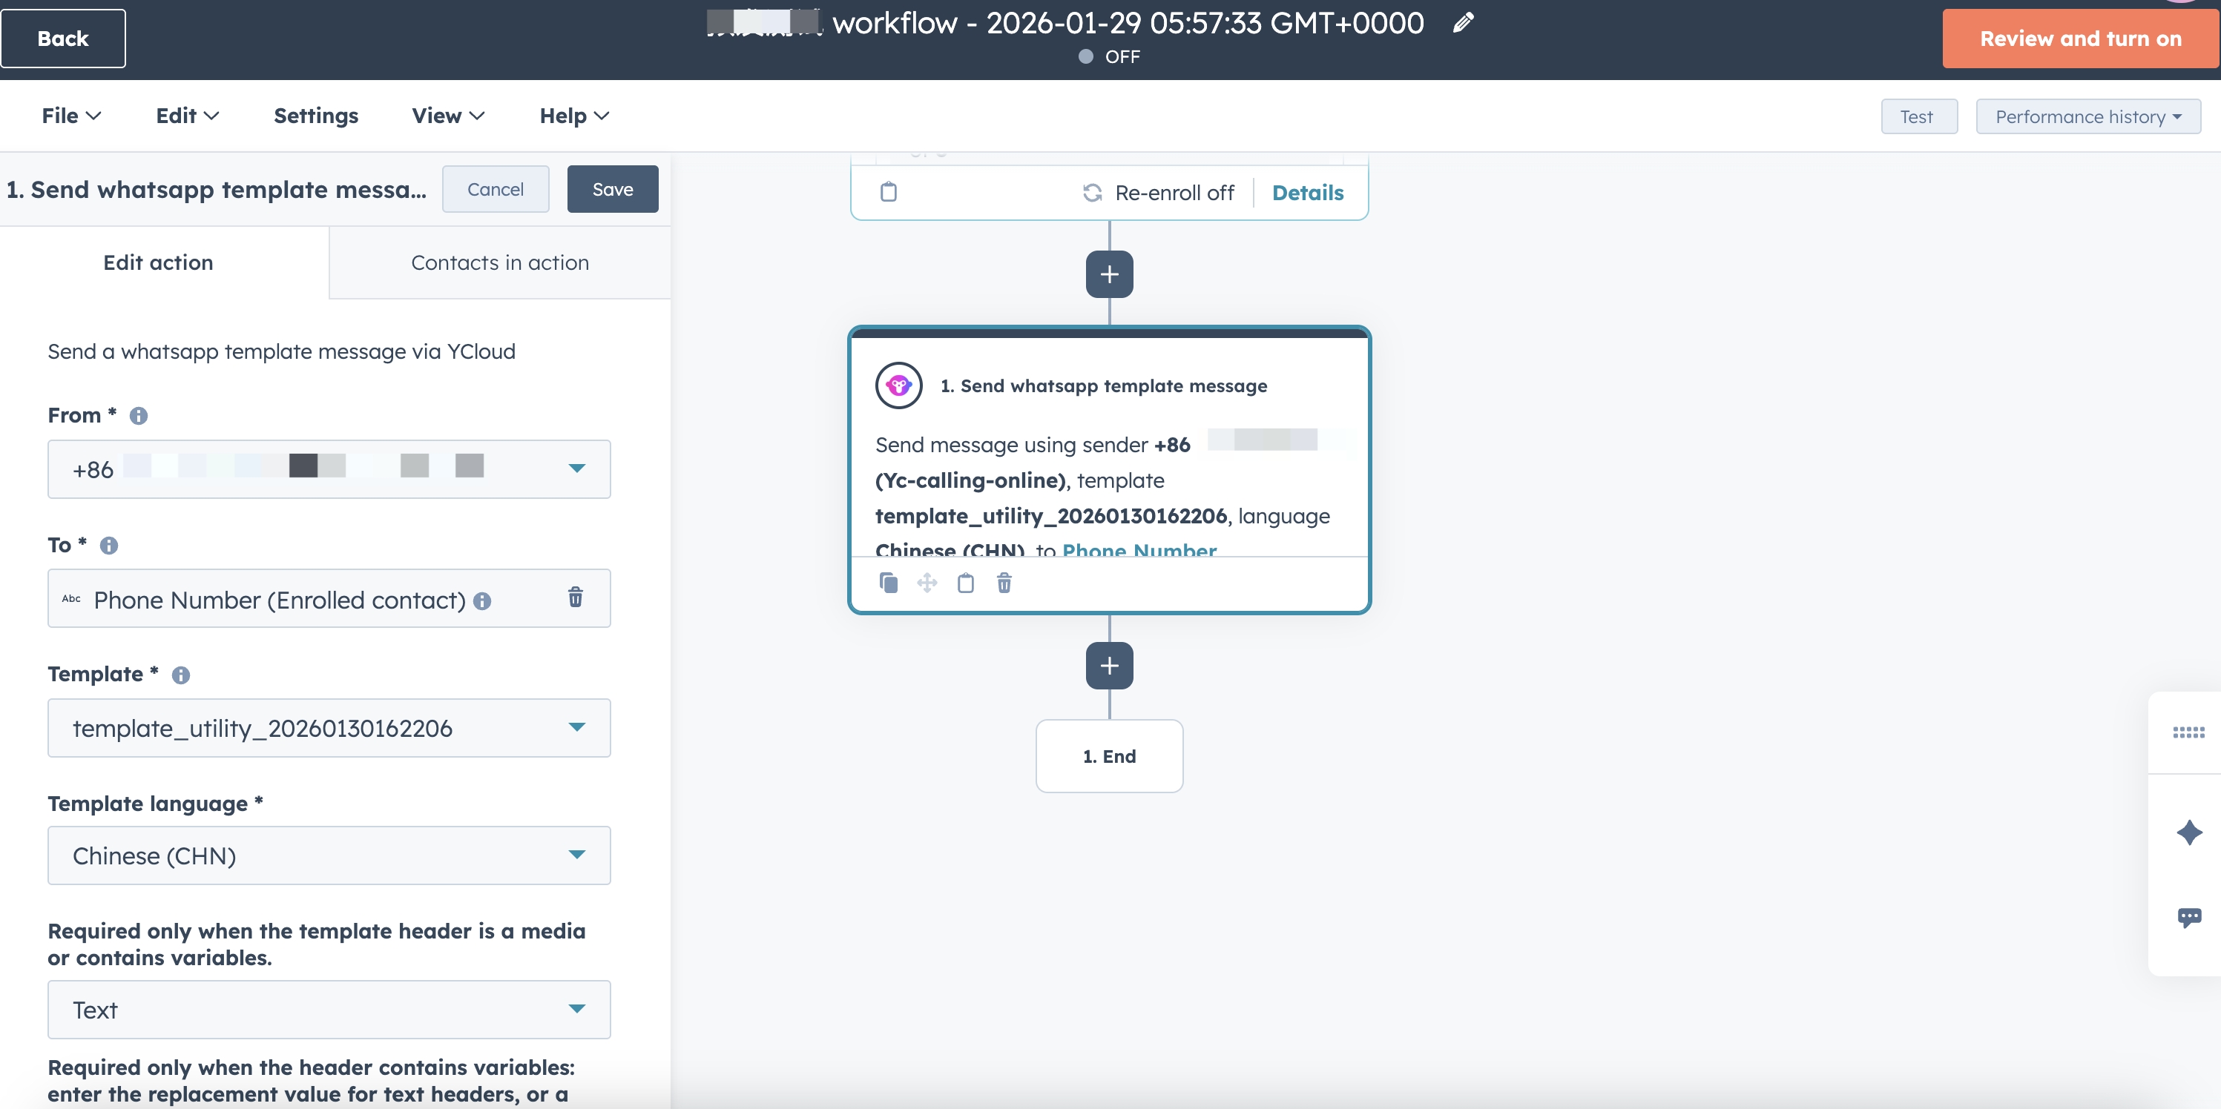Click the pencil icon to rename workflow
Viewport: 2221px width, 1109px height.
[x=1462, y=22]
